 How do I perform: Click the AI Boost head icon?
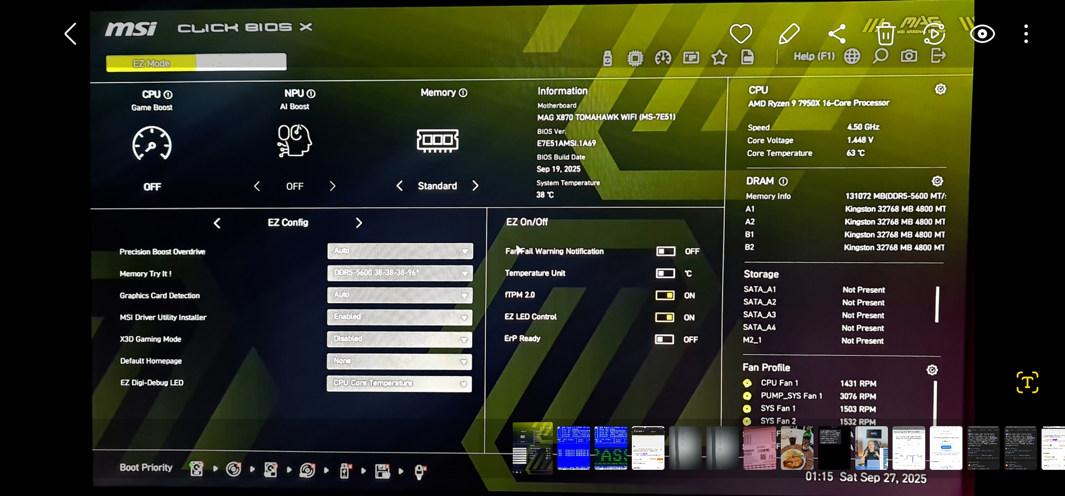tap(294, 141)
